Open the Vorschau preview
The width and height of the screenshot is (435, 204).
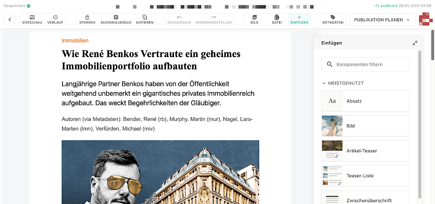tap(32, 19)
